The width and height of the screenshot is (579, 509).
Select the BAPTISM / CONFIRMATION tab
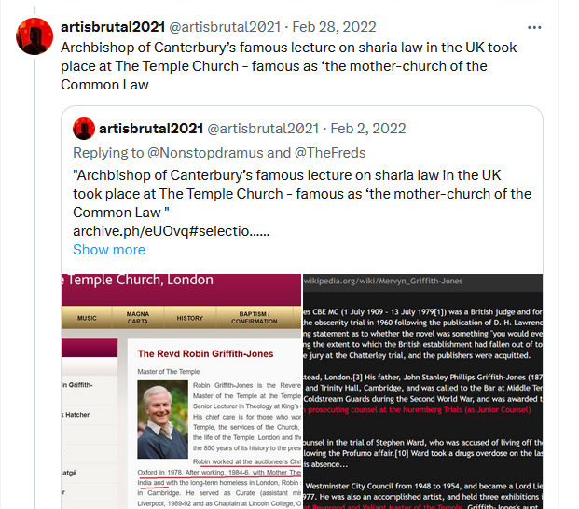[x=255, y=318]
